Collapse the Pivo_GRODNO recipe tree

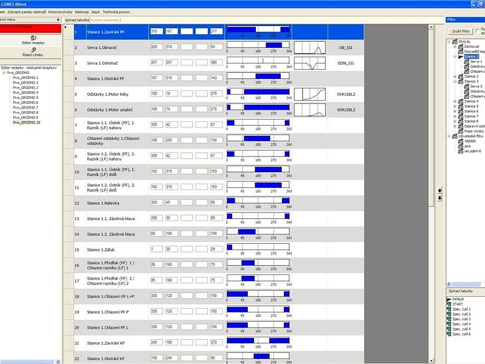[4, 73]
